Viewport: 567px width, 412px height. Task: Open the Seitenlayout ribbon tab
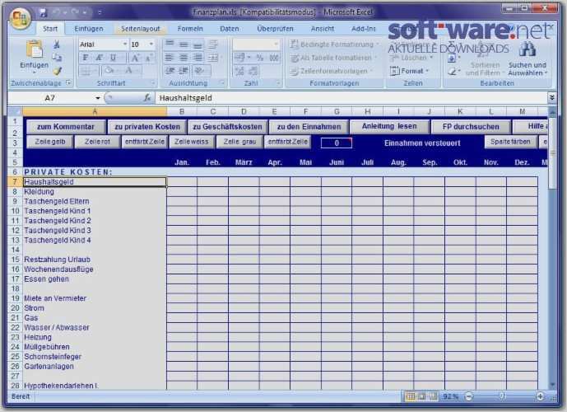point(141,28)
